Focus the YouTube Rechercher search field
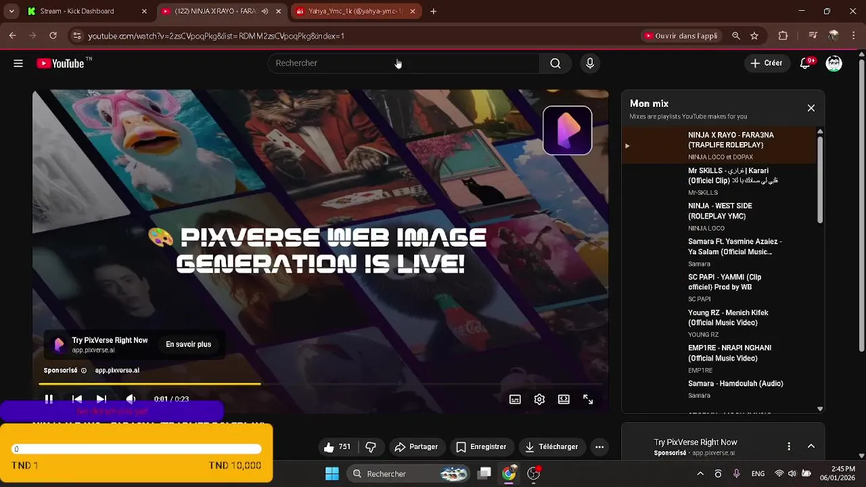Viewport: 866px width, 487px height. click(x=404, y=63)
